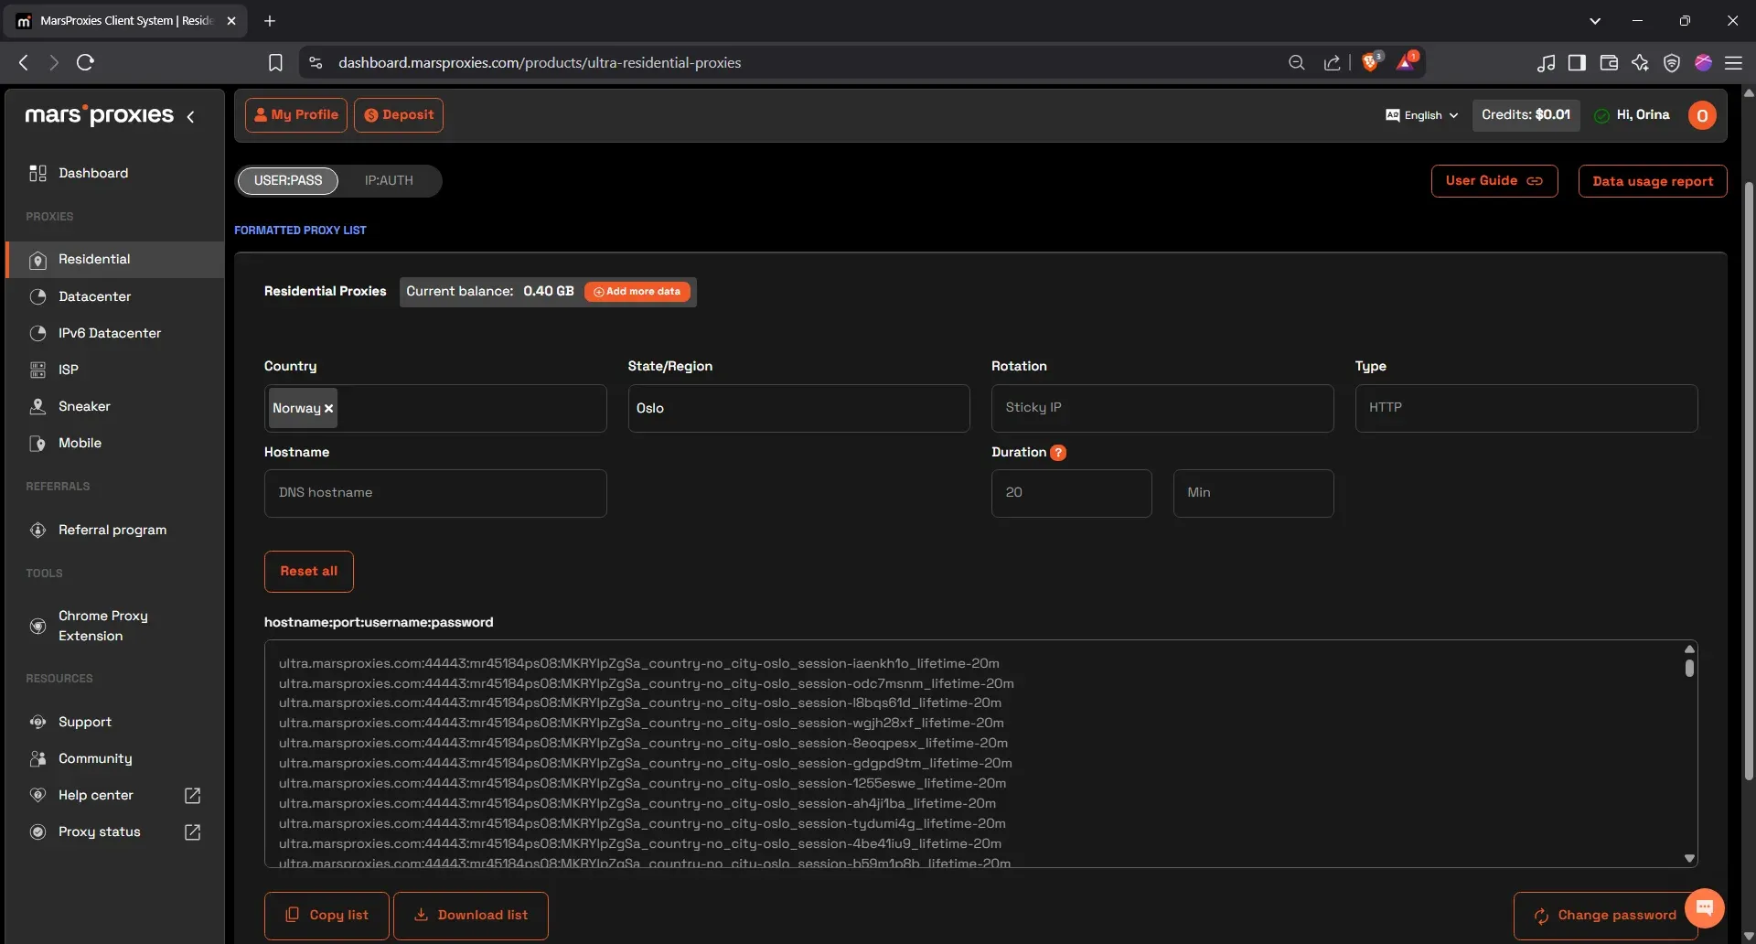This screenshot has height=944, width=1756.
Task: Select Residential proxies in sidebar
Action: point(114,260)
